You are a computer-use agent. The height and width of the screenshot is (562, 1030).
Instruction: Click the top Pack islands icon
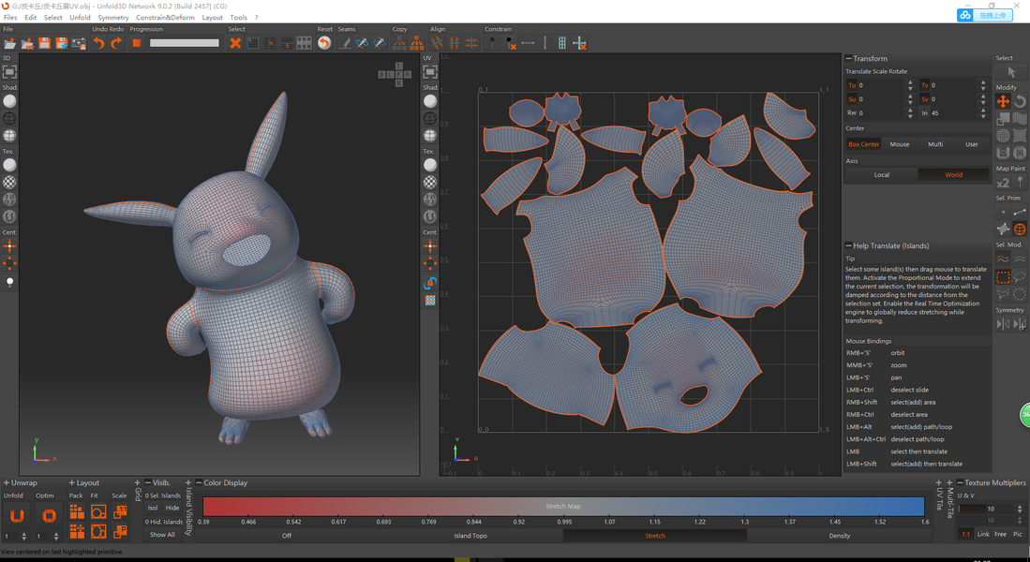[x=77, y=511]
